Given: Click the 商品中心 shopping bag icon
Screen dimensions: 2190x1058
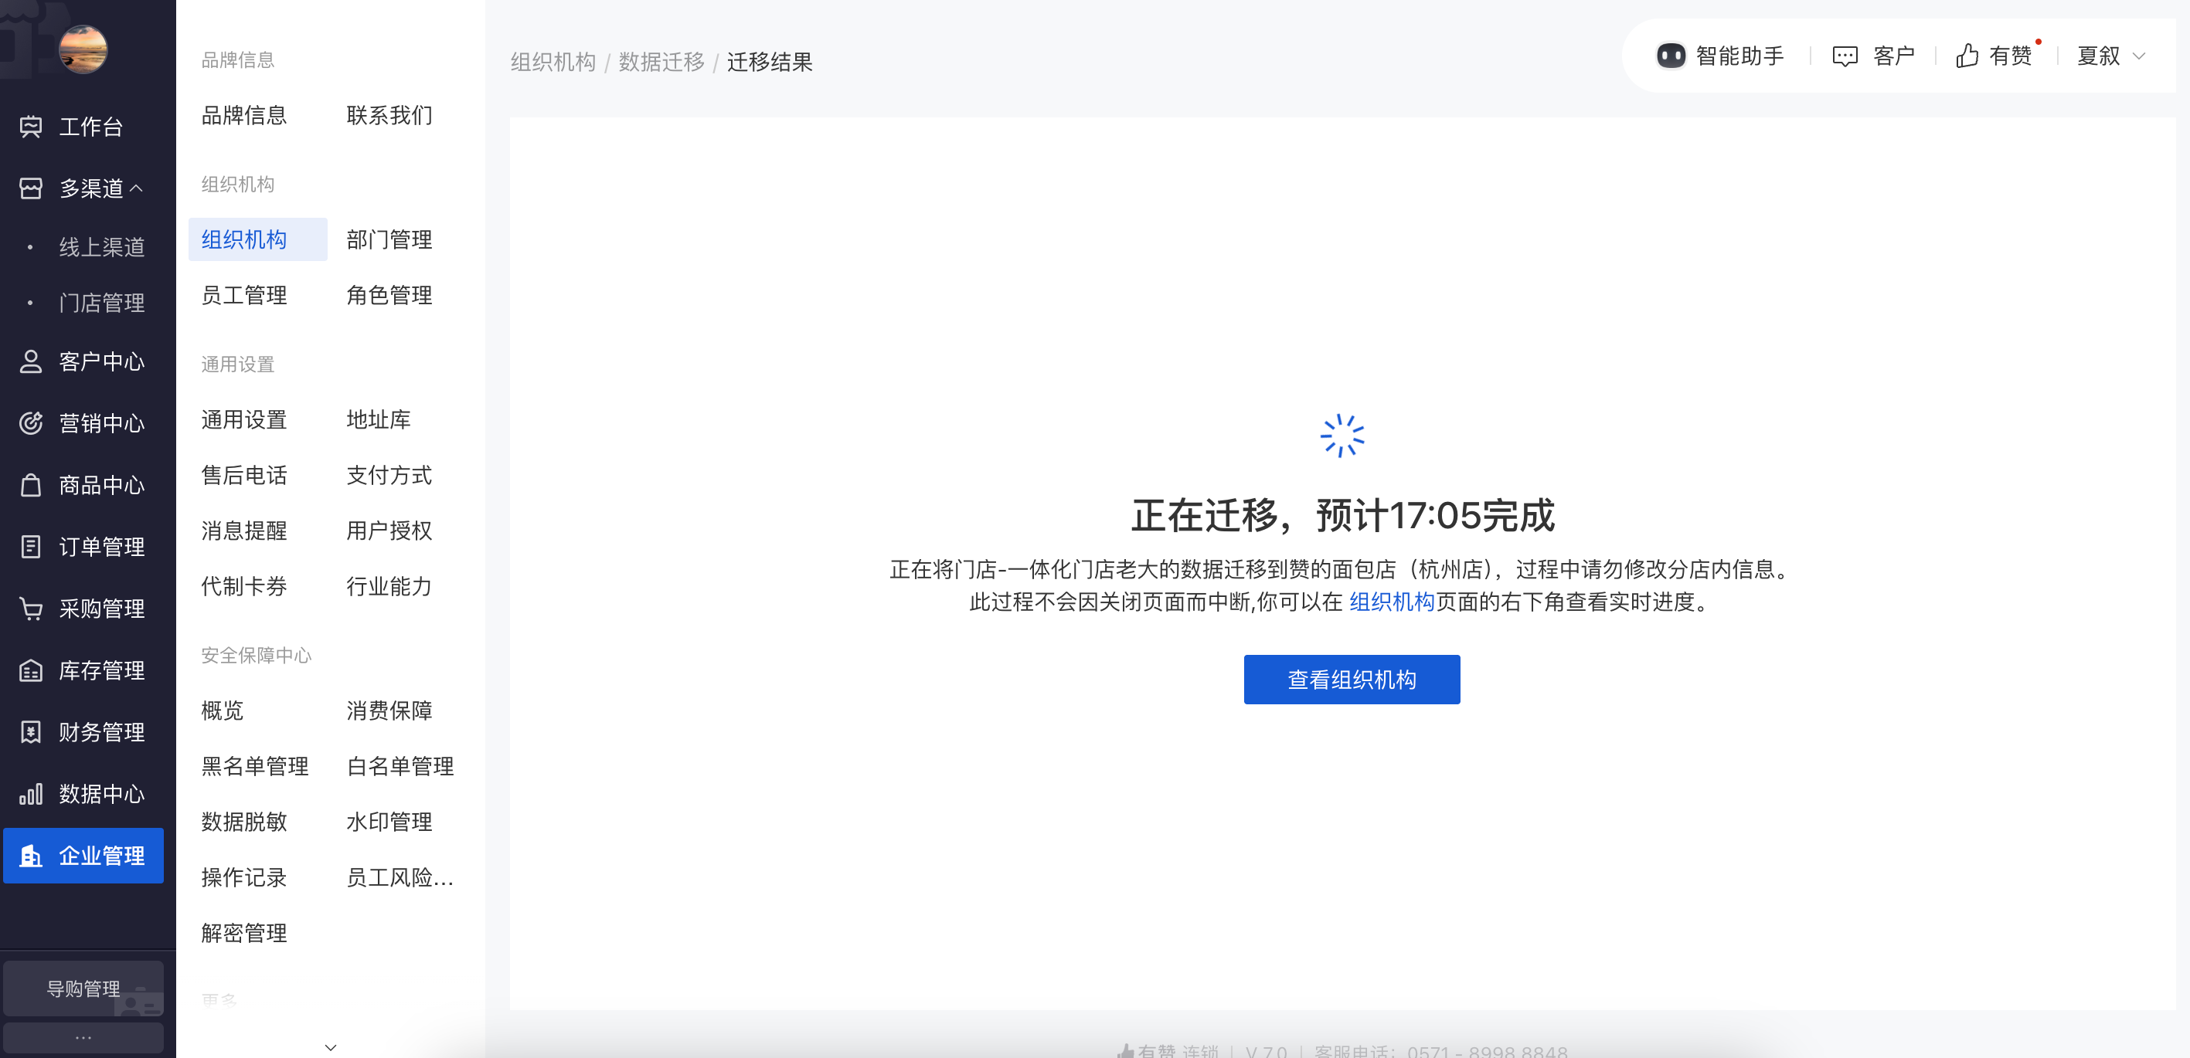Looking at the screenshot, I should coord(31,485).
